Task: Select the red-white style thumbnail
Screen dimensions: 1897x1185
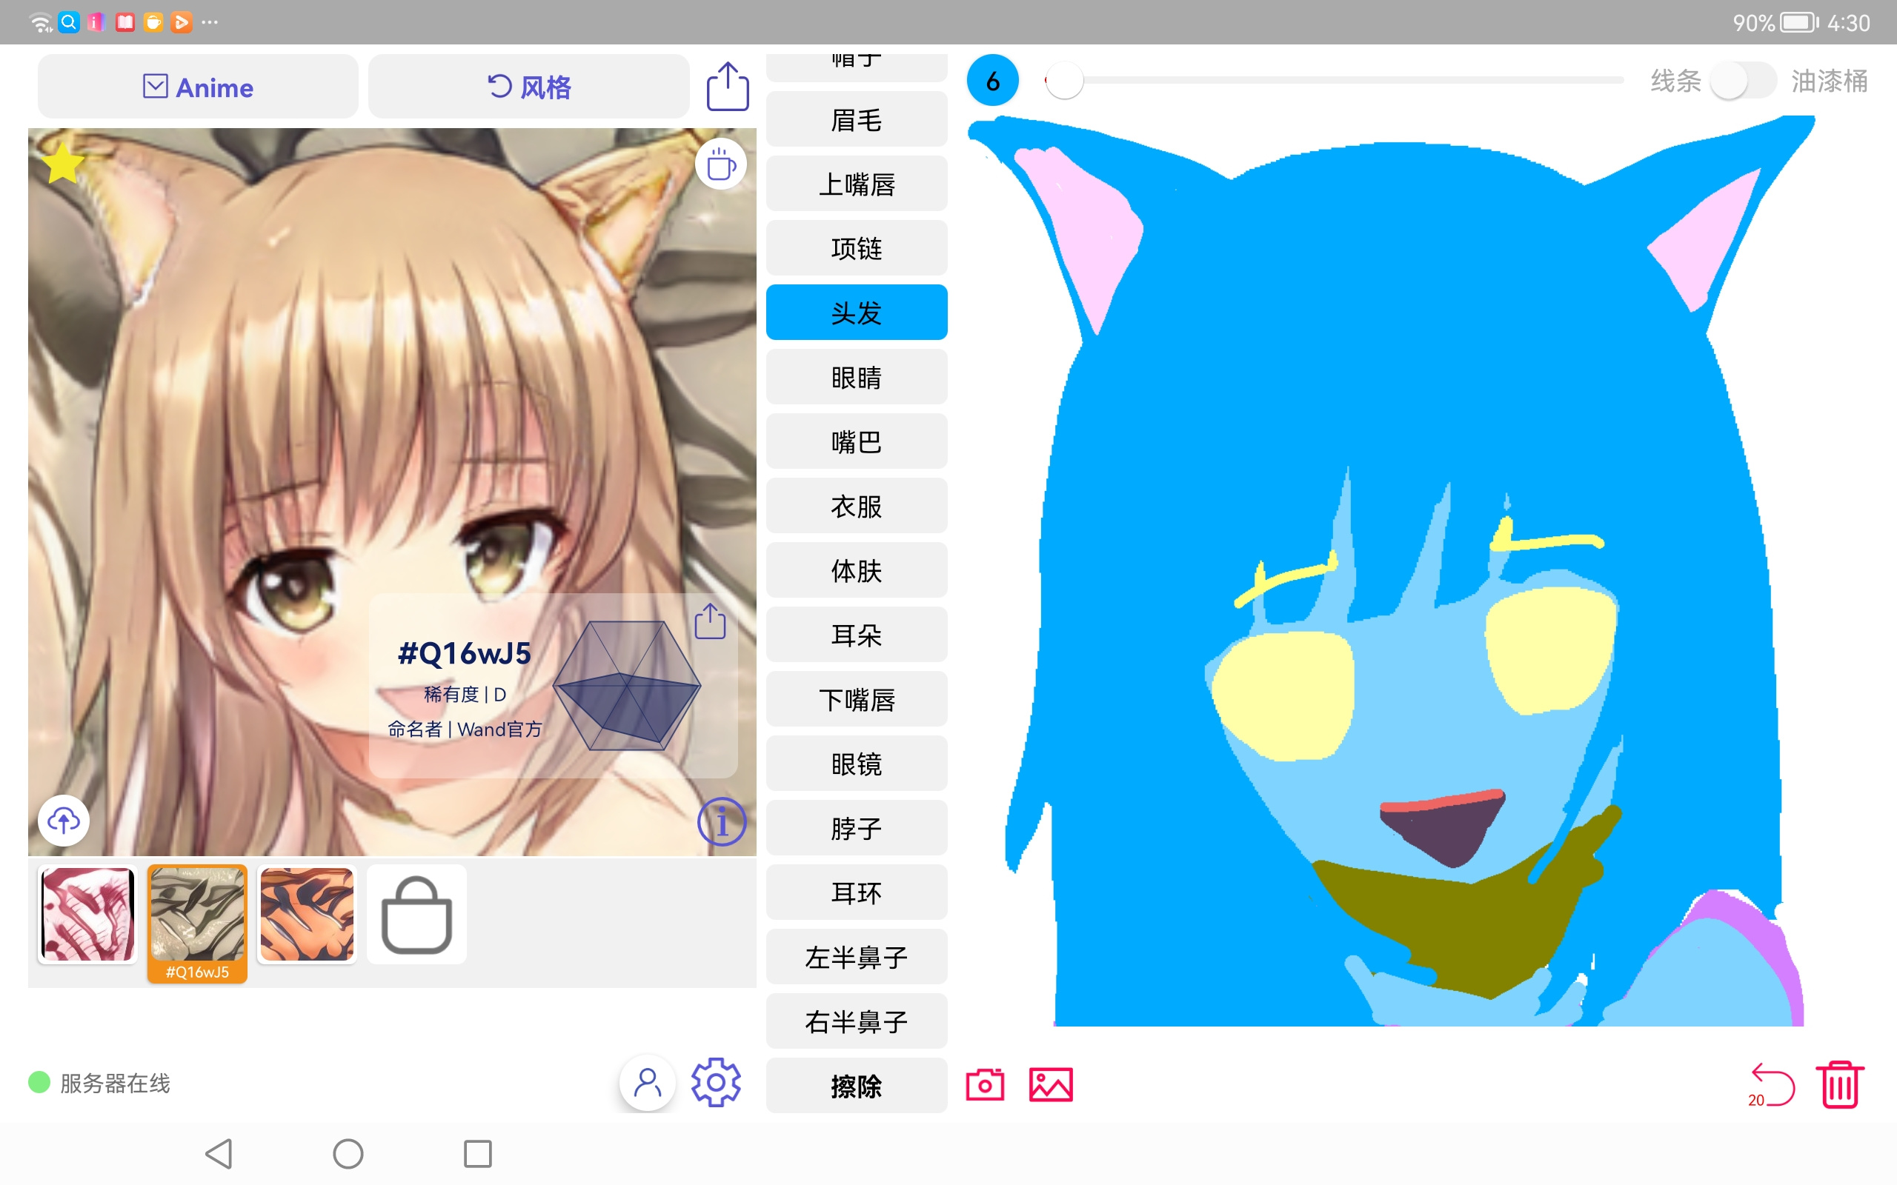Action: (x=87, y=914)
